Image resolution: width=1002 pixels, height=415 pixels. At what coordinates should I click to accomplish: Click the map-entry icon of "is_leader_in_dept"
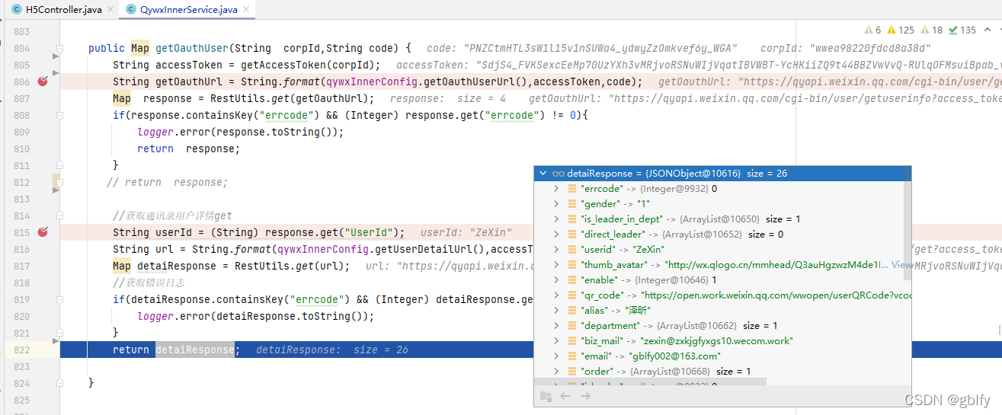(572, 219)
